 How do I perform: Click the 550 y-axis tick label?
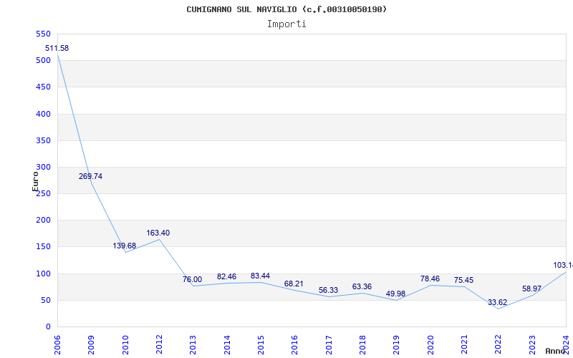point(43,34)
